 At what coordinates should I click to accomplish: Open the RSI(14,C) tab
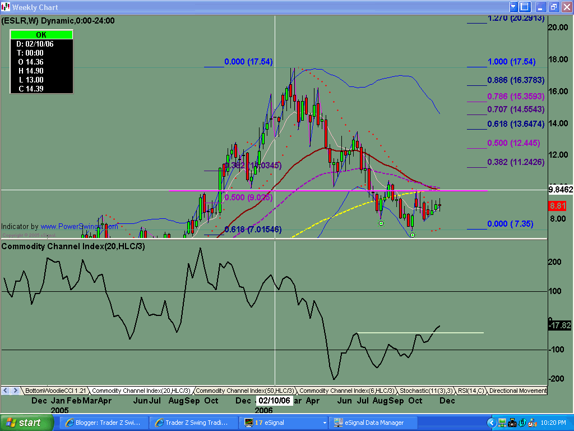(x=471, y=391)
